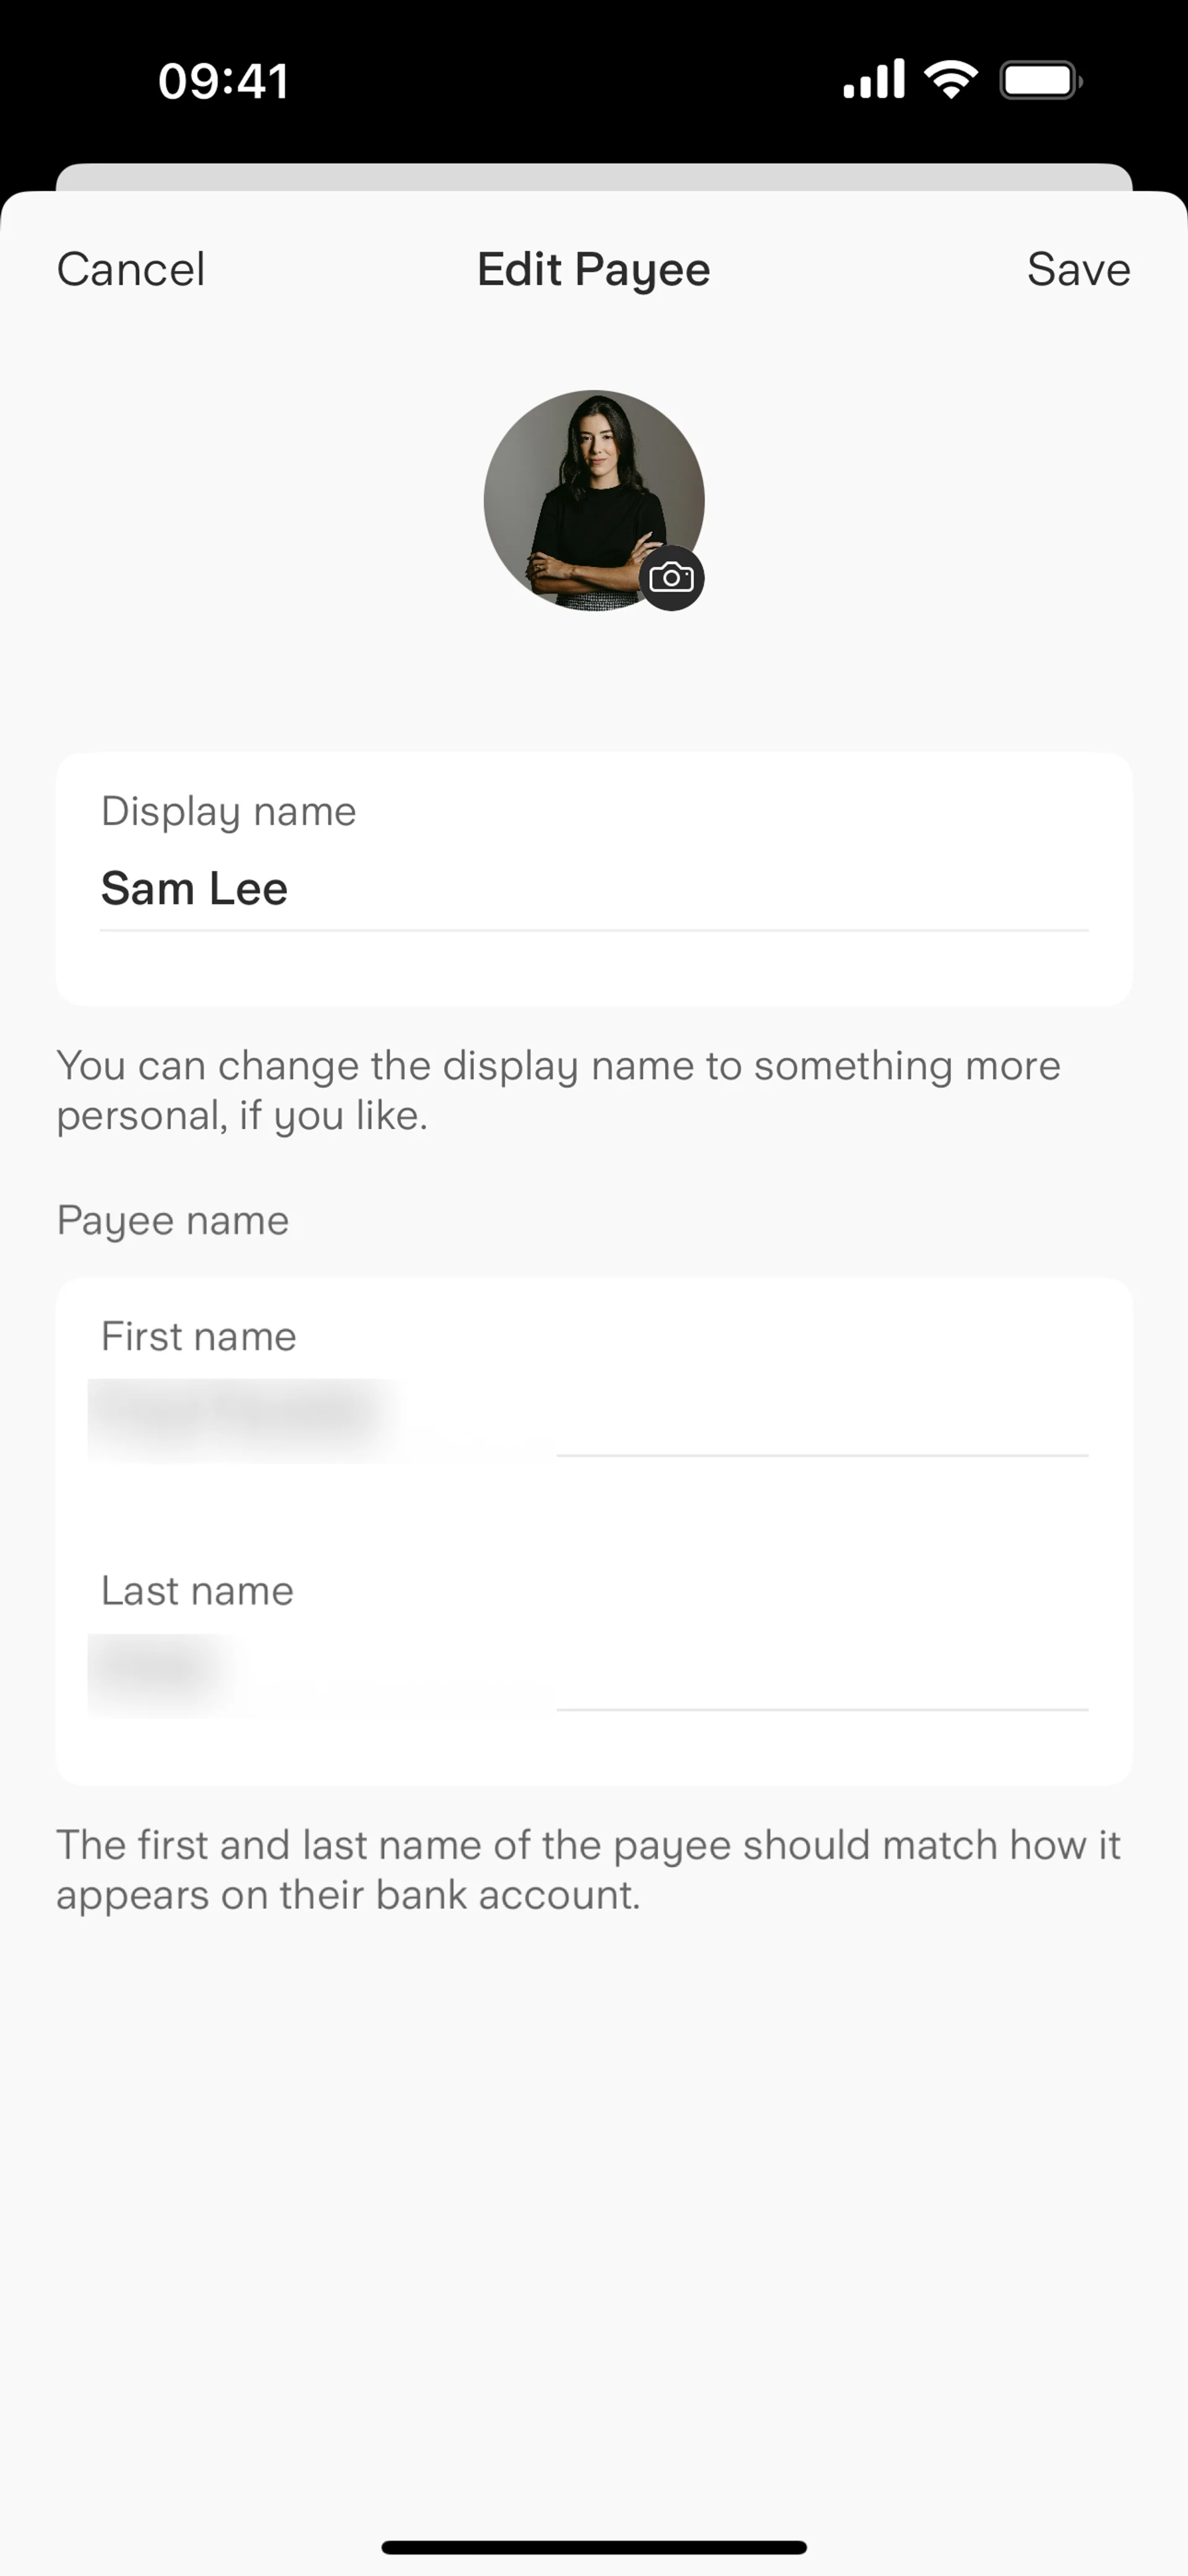1188x2576 pixels.
Task: Focus the First name input field
Action: tap(593, 1418)
